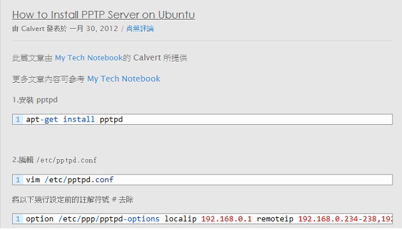Image resolution: width=402 pixels, height=230 pixels.
Task: Click the author name Calvert in byline
Action: 33,29
